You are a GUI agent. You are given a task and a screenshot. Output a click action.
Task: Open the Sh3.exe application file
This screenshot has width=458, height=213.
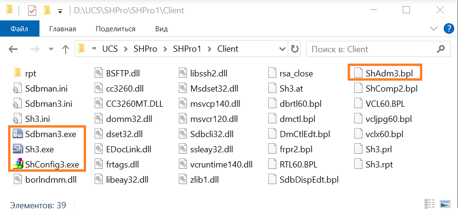click(40, 149)
